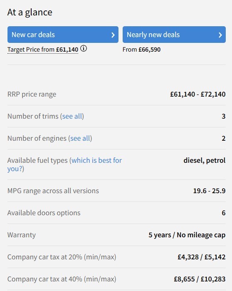Image resolution: width=232 pixels, height=291 pixels.
Task: Click chevron arrow on Nearly new deals
Action: tap(220, 35)
